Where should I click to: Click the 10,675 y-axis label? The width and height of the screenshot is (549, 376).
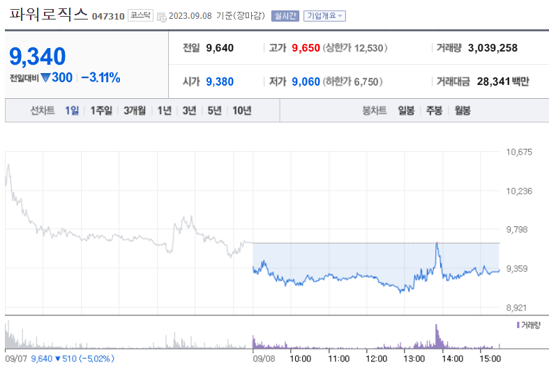click(x=519, y=152)
